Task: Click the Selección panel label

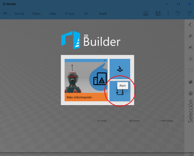Action: pos(190,111)
